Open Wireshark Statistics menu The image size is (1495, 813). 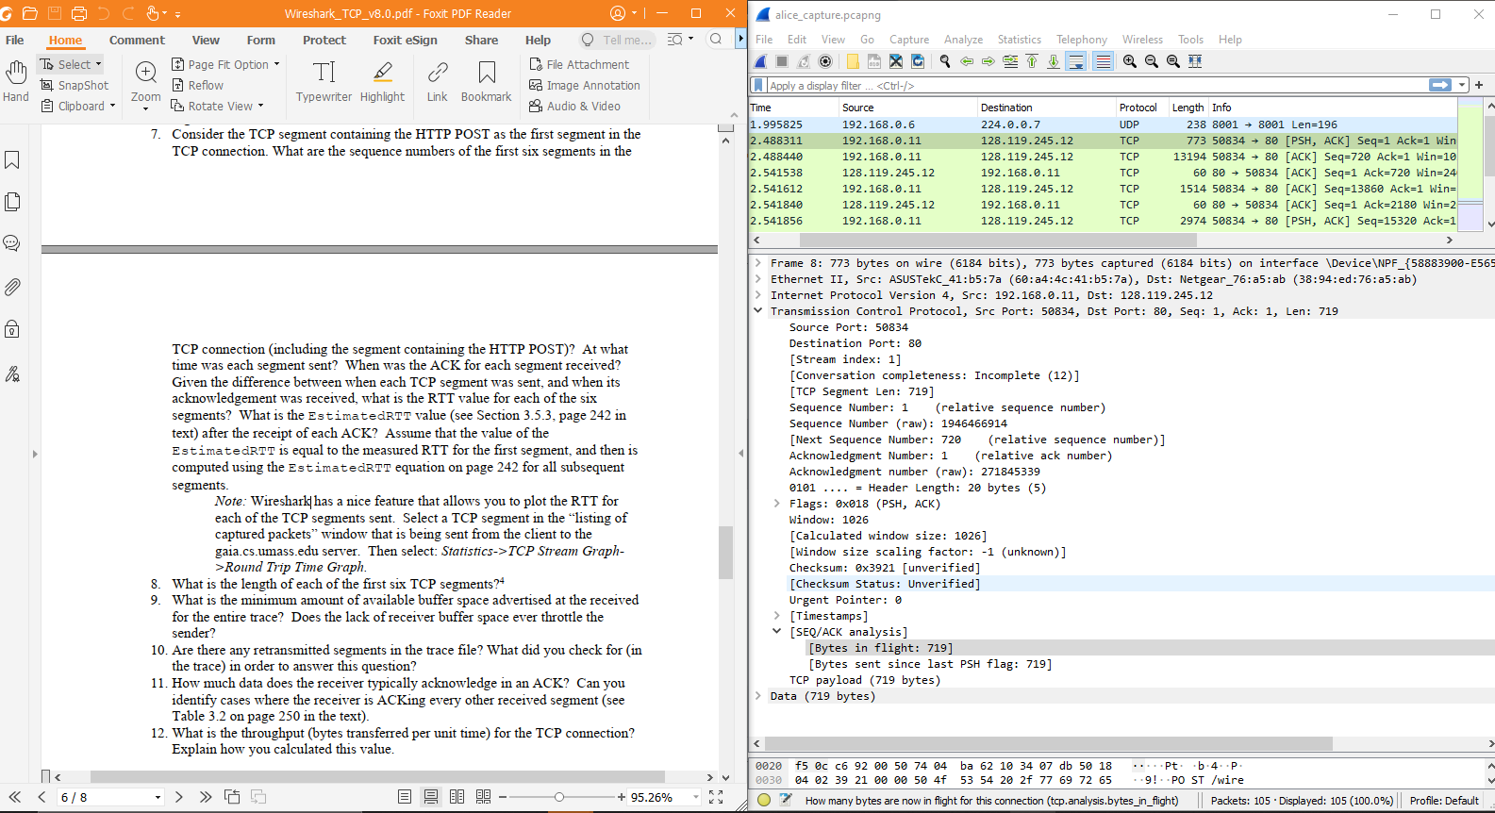pos(1020,40)
